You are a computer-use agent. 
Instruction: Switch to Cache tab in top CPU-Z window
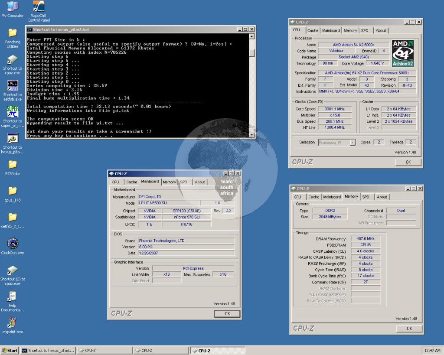coord(313,31)
